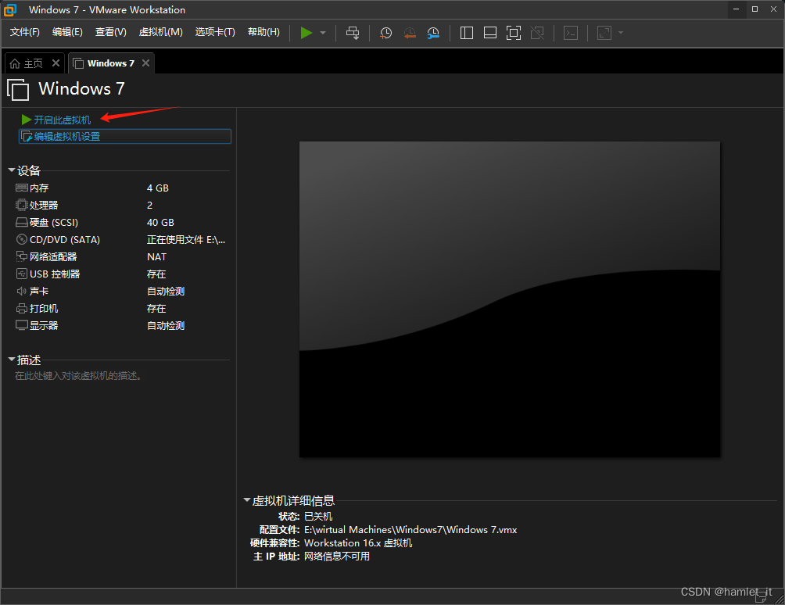Click the console view toolbar icon

click(571, 33)
